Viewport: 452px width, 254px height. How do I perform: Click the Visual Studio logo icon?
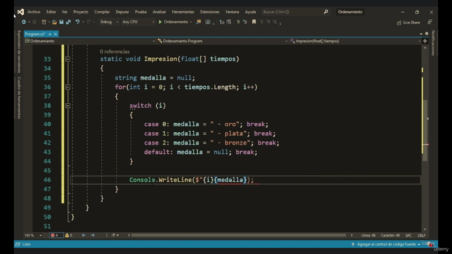coord(20,12)
